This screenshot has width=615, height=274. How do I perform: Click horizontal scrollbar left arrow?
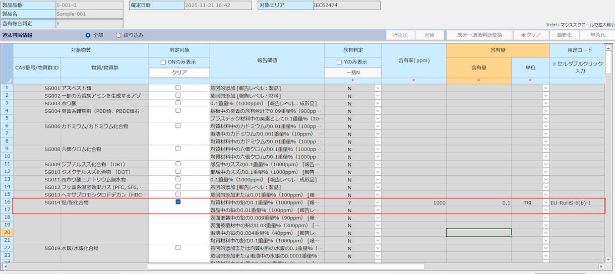click(x=5, y=266)
